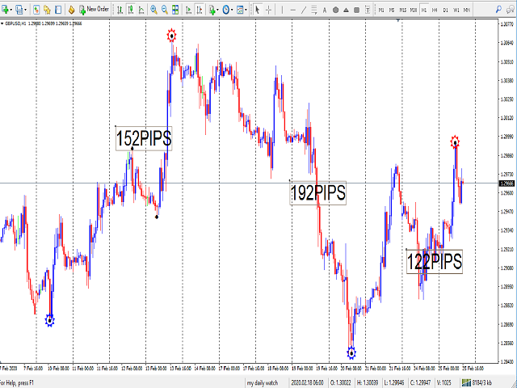Toggle chart auto scroll
This screenshot has width=517, height=388.
pos(188,10)
